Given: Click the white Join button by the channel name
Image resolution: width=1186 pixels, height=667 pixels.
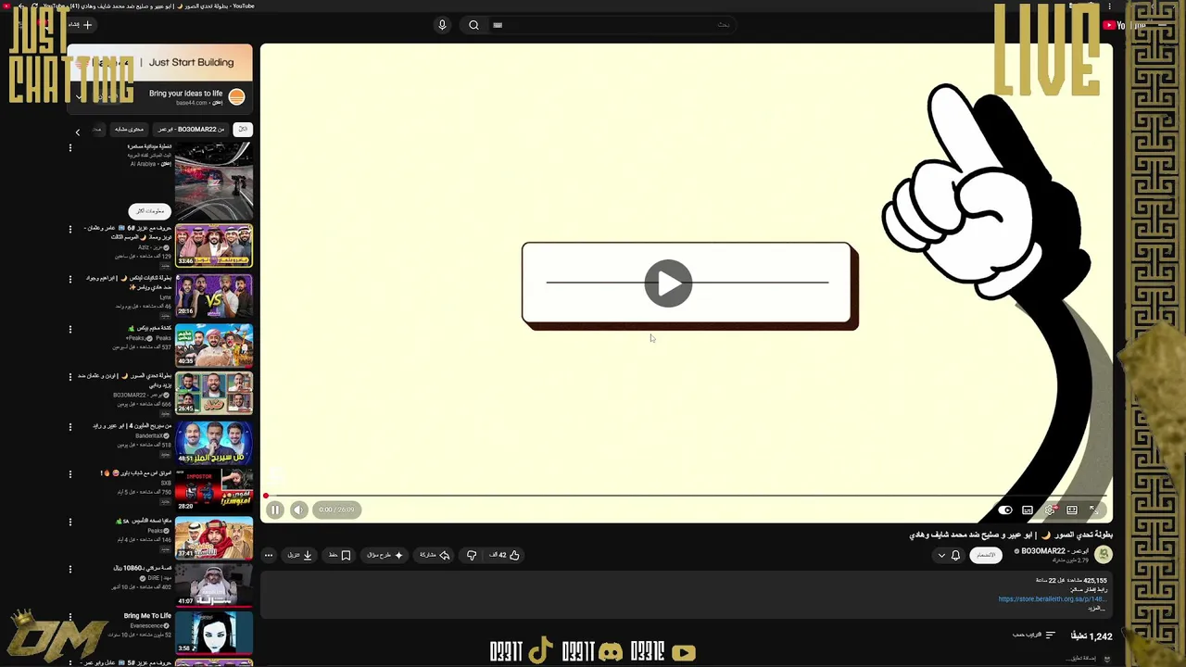Looking at the screenshot, I should pyautogui.click(x=986, y=555).
